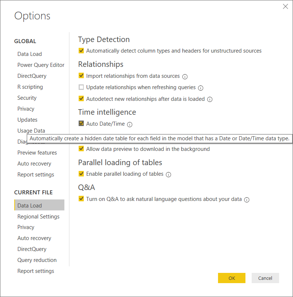Click Cancel to discard changes
The width and height of the screenshot is (293, 297).
[265, 278]
